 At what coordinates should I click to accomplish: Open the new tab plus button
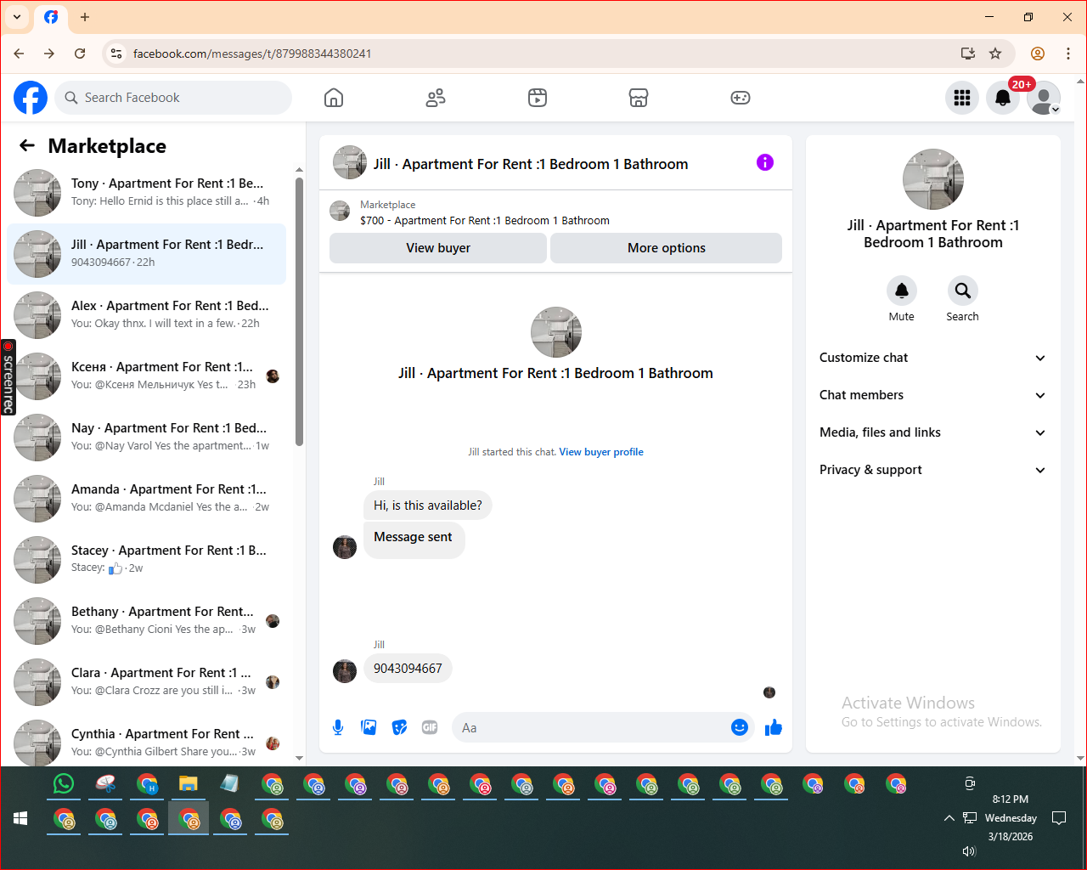pyautogui.click(x=85, y=17)
